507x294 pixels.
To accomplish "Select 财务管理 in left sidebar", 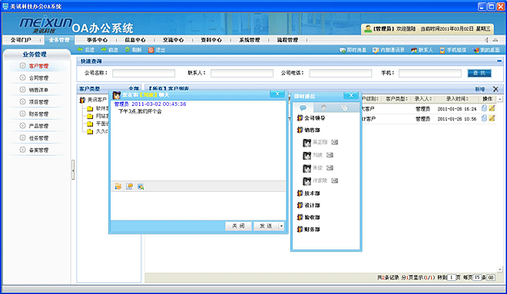I will [x=38, y=114].
